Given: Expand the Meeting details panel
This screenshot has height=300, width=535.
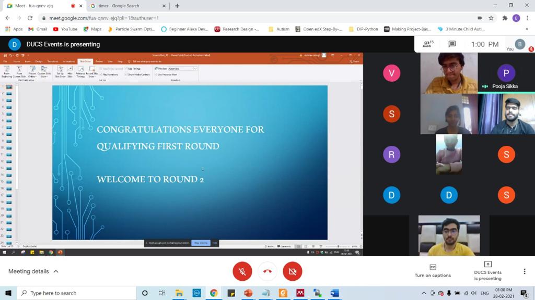Looking at the screenshot, I should click(x=33, y=271).
